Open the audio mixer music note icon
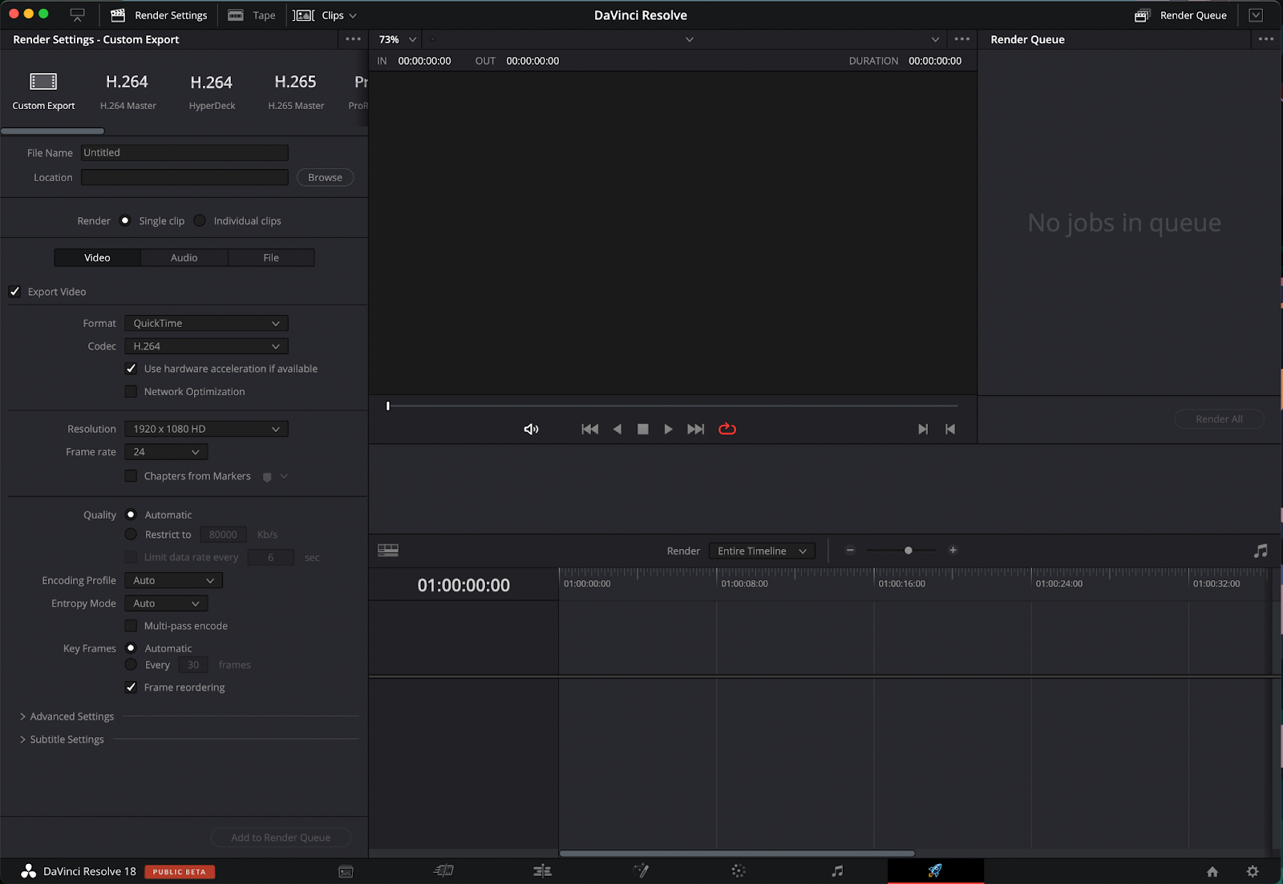Viewport: 1283px width, 884px height. click(x=1261, y=551)
